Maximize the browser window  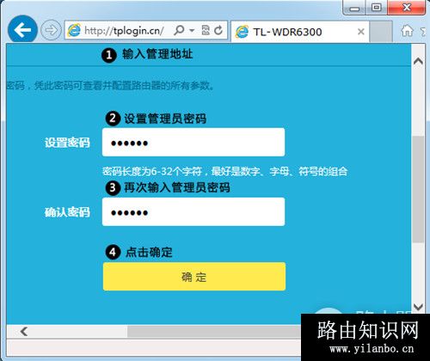click(x=377, y=8)
